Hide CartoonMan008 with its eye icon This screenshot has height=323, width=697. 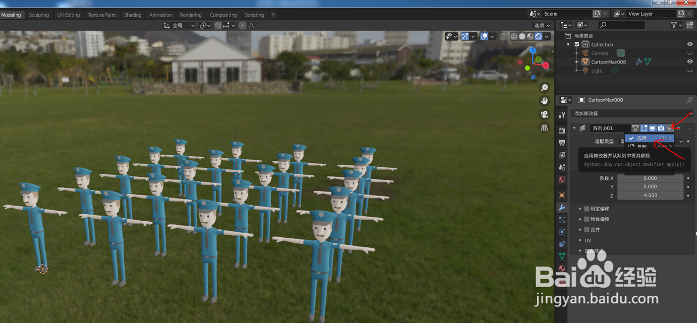coord(690,61)
